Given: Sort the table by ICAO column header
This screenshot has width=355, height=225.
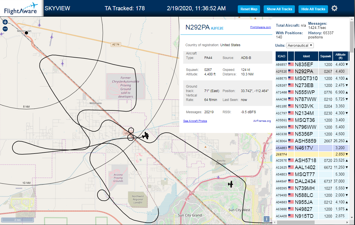Looking at the screenshot, I should click(281, 56).
